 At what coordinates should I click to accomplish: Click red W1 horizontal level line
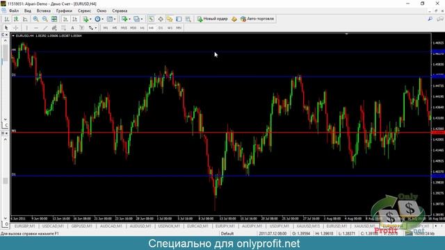(221, 133)
